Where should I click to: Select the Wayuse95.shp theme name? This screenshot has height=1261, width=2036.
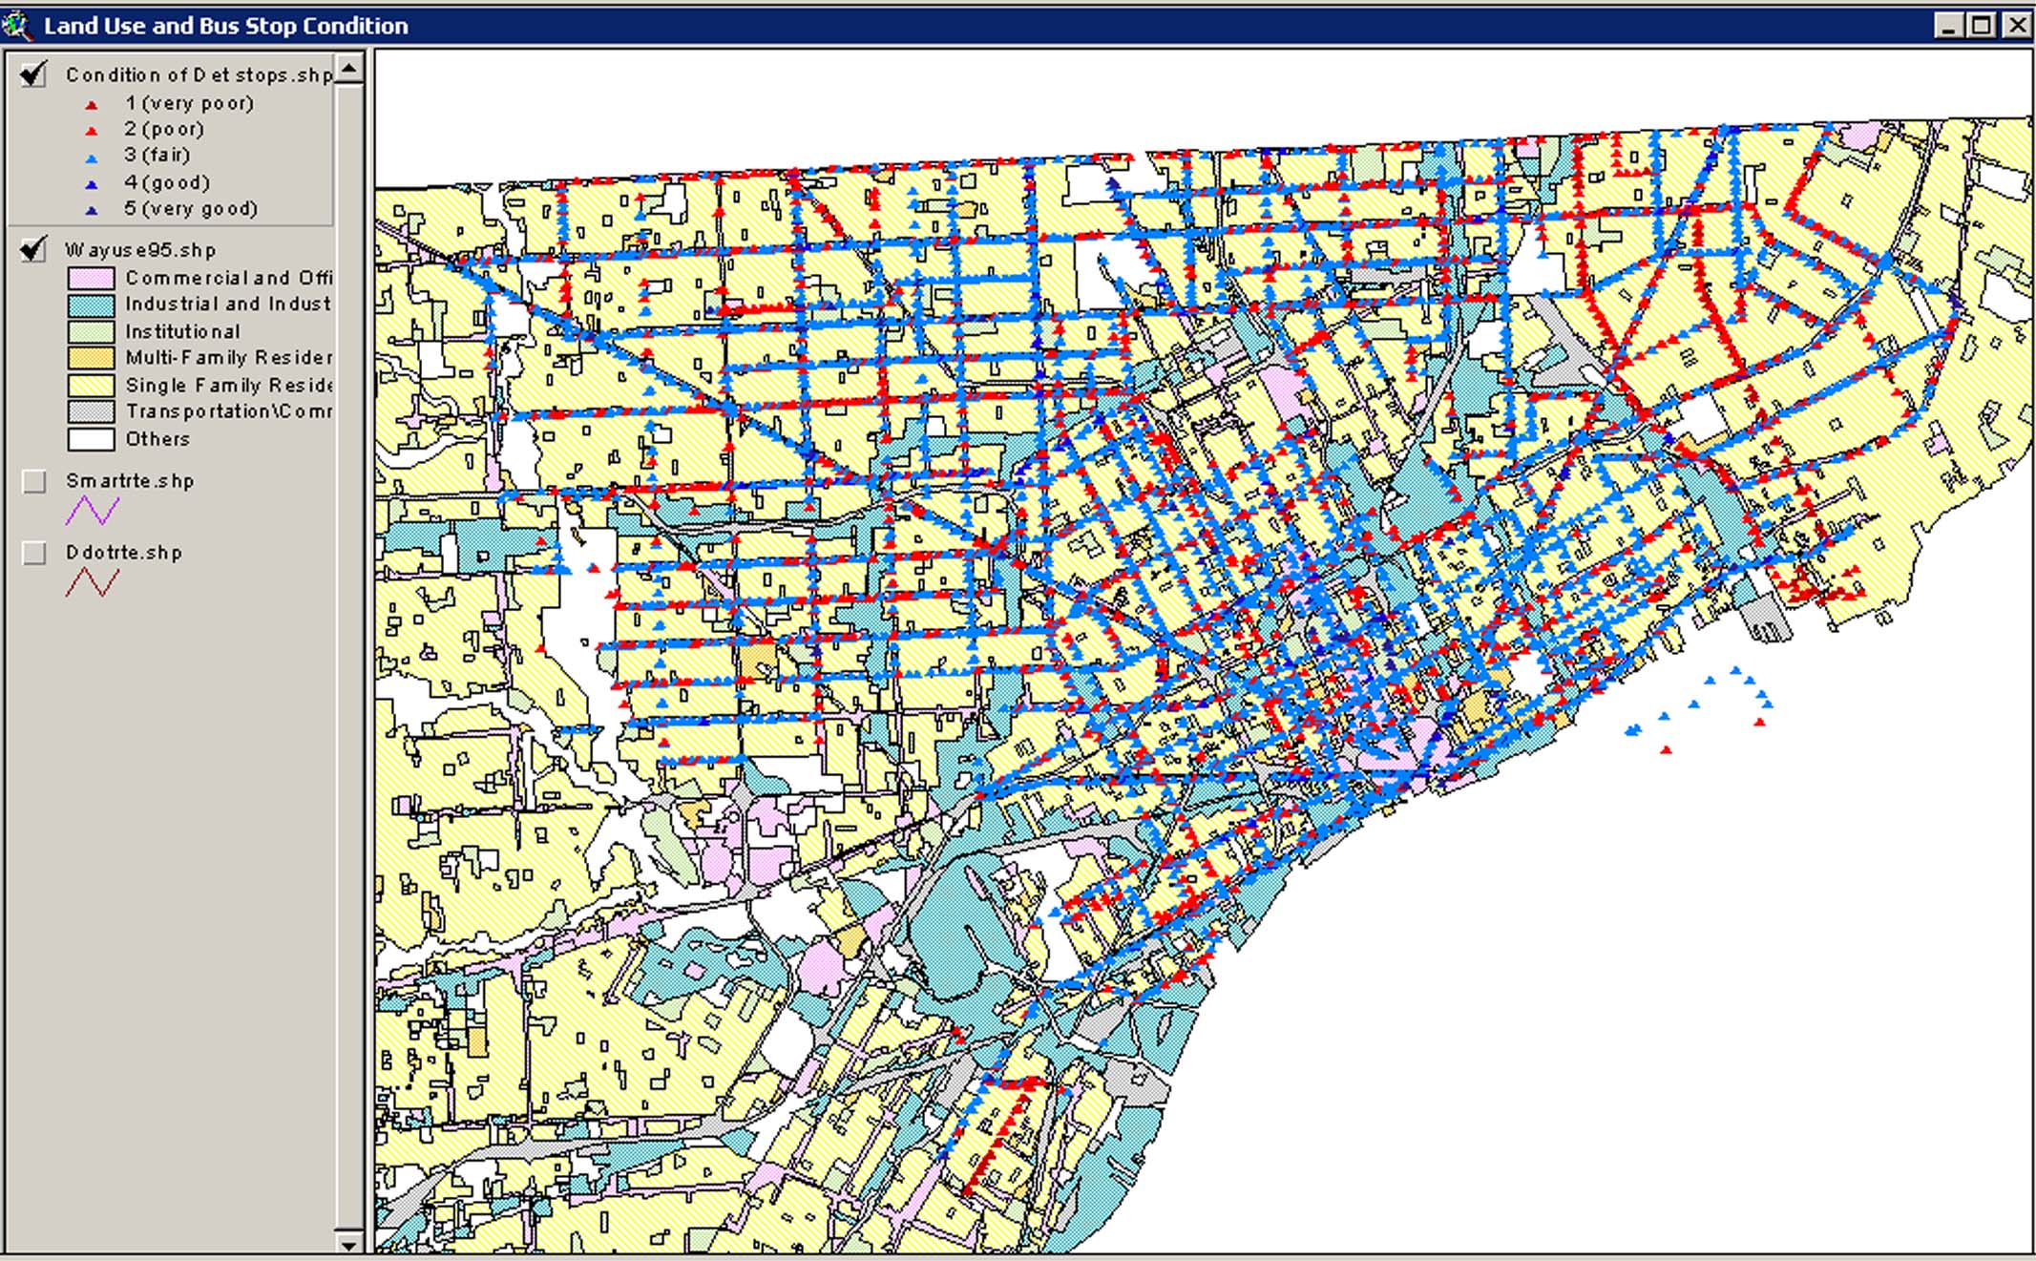click(140, 250)
